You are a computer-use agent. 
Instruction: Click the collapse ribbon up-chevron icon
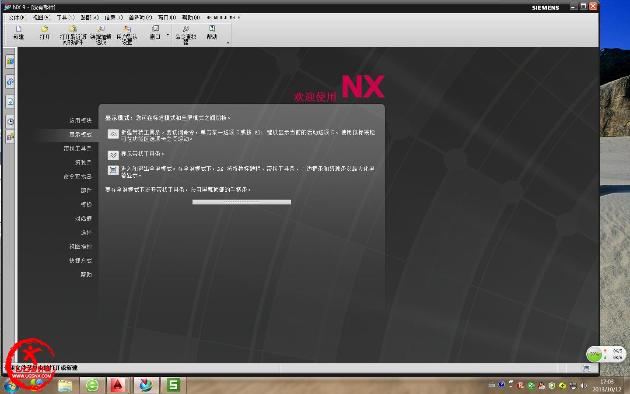113,134
